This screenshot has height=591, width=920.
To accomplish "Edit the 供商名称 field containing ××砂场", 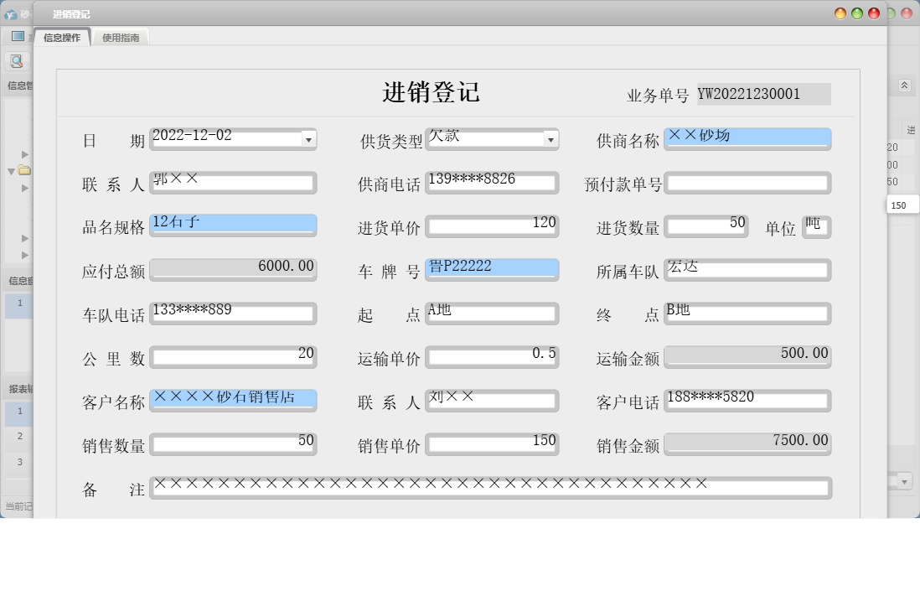I will coord(746,139).
